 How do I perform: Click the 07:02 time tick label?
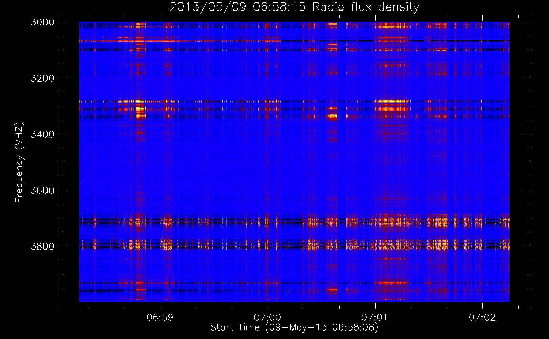coord(482,317)
